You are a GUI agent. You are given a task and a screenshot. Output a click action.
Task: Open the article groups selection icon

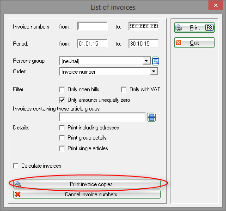click(151, 117)
